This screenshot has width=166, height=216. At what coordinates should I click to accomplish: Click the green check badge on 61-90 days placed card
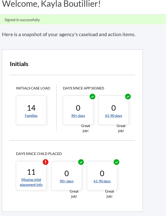tap(116, 162)
